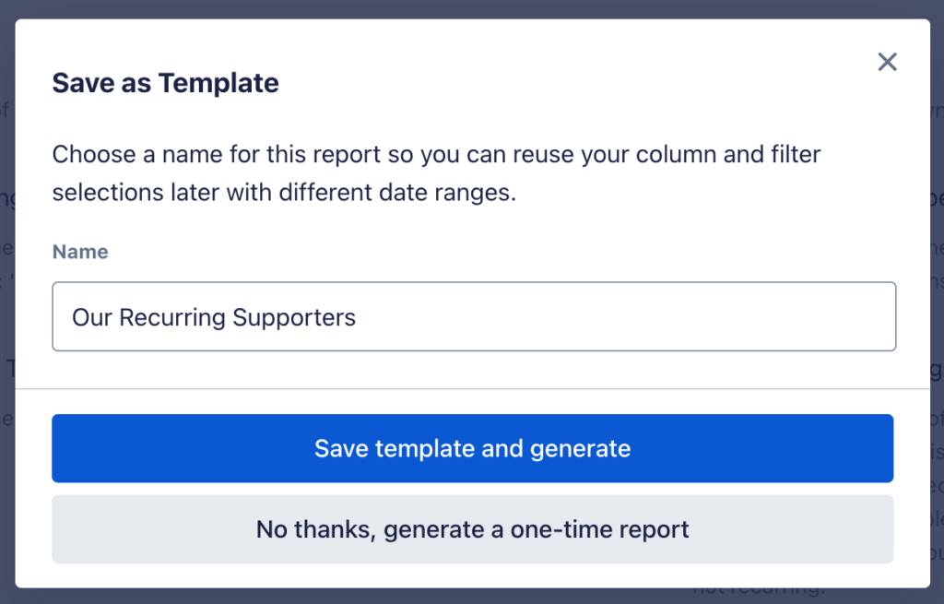Click the Name label above the field
Image resolution: width=944 pixels, height=604 pixels.
[80, 252]
